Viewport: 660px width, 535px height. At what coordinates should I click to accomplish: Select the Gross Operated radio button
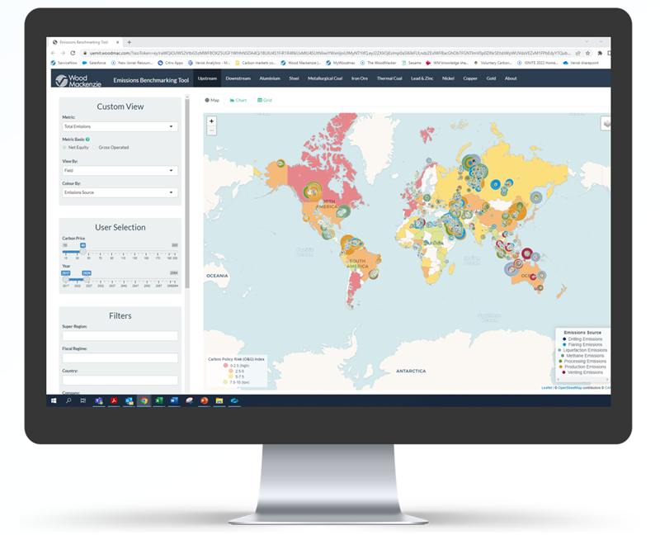coord(95,147)
